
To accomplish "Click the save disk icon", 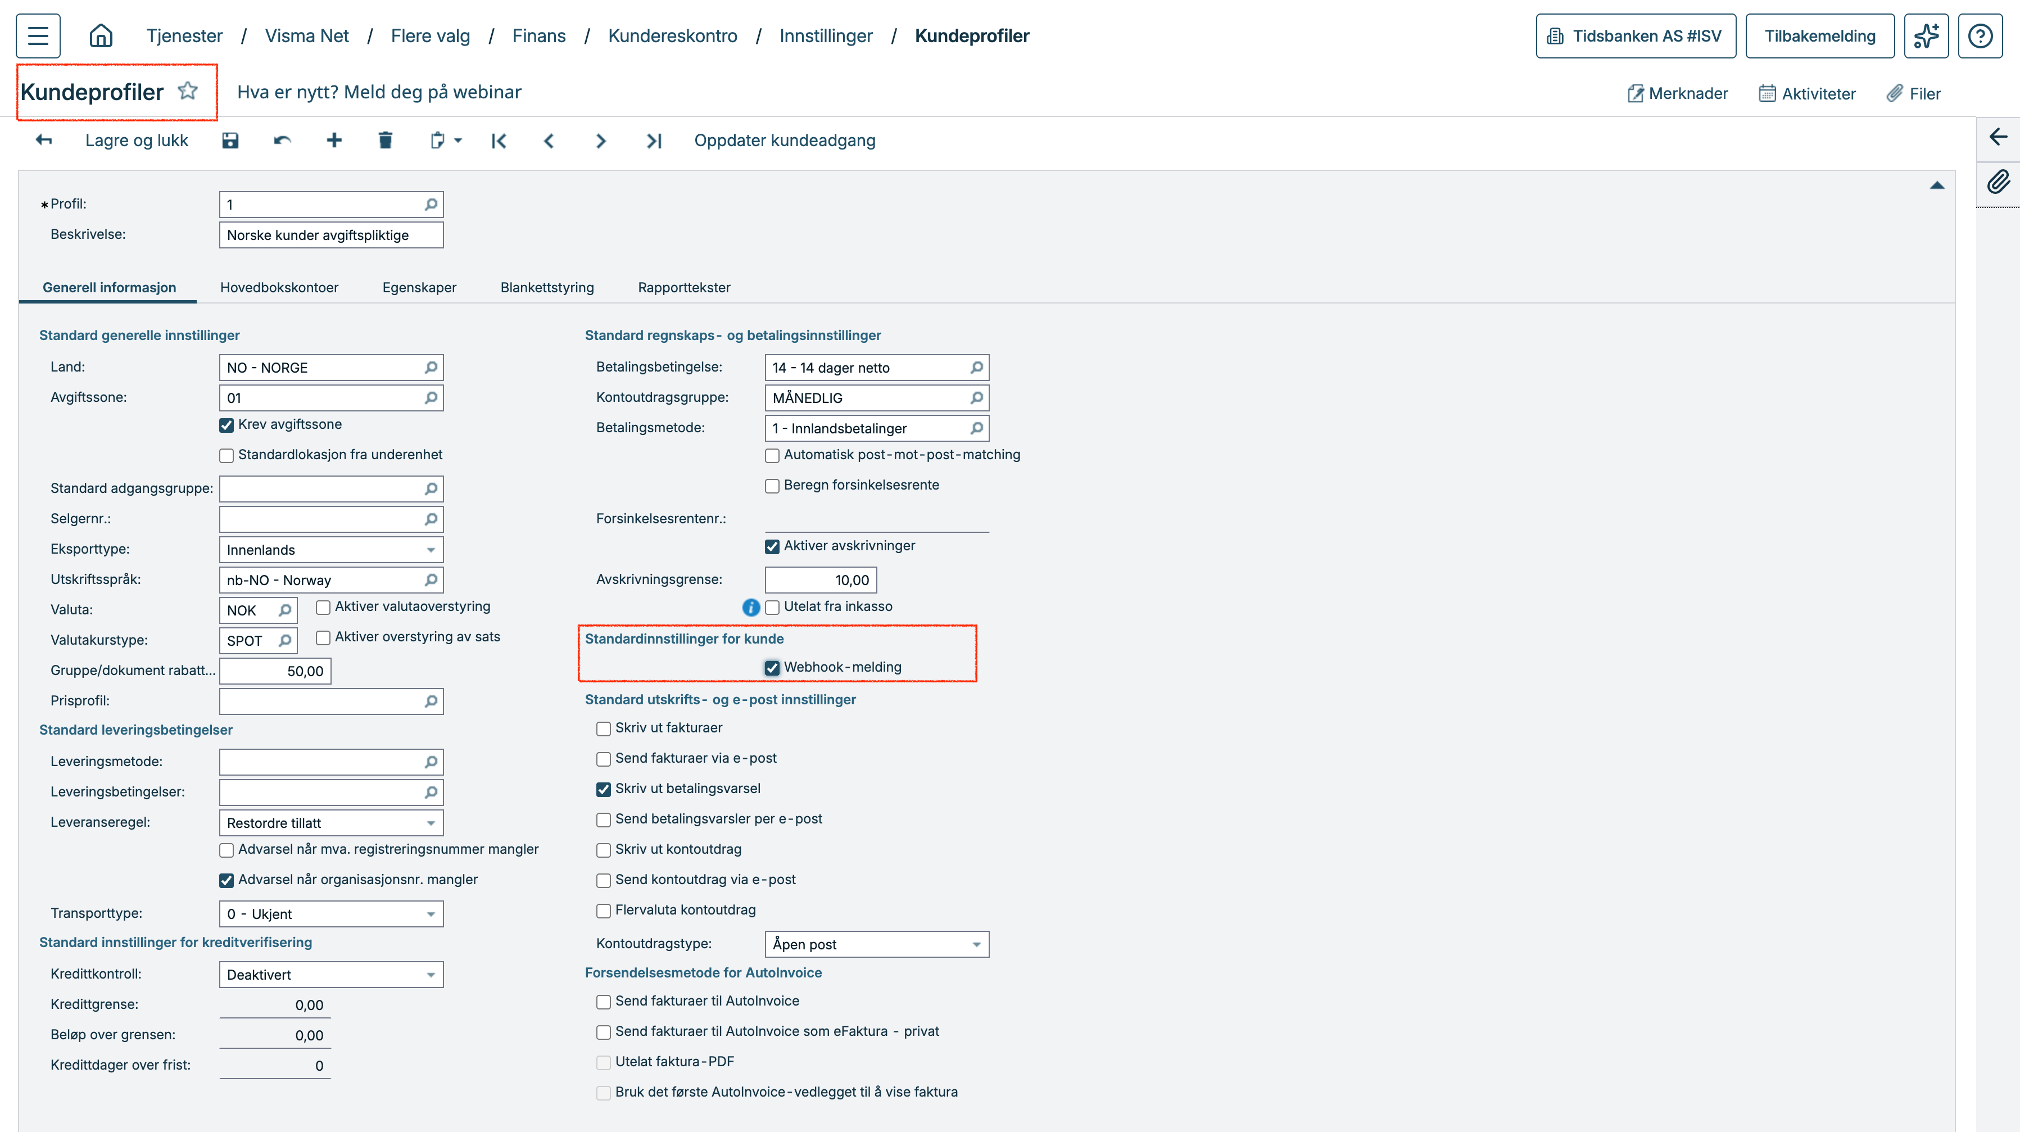I will click(230, 141).
